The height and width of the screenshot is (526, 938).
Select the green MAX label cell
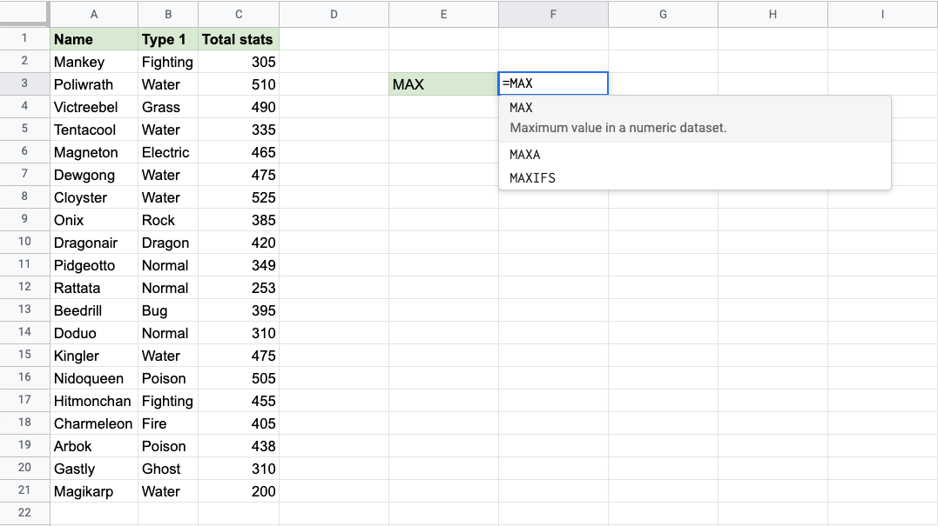[443, 84]
